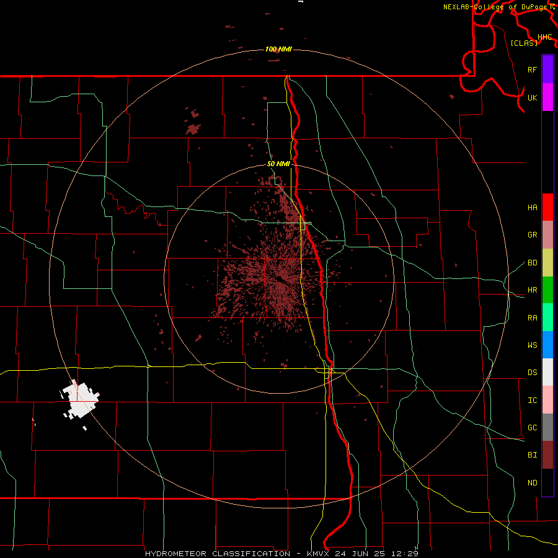Click the HR legend label

click(532, 290)
